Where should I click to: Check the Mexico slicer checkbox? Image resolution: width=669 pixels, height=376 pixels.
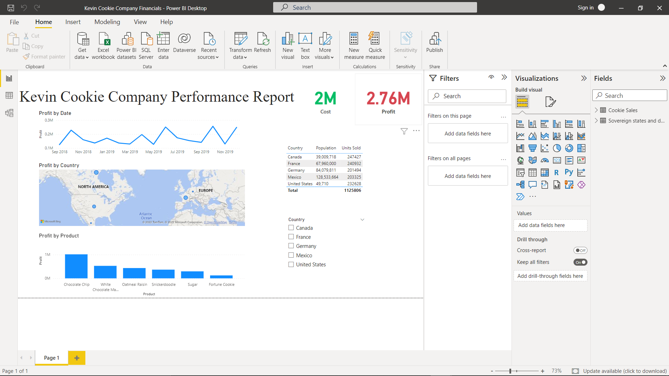[291, 255]
